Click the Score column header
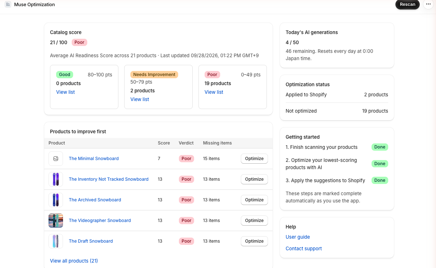The height and width of the screenshot is (268, 436). coord(164,143)
